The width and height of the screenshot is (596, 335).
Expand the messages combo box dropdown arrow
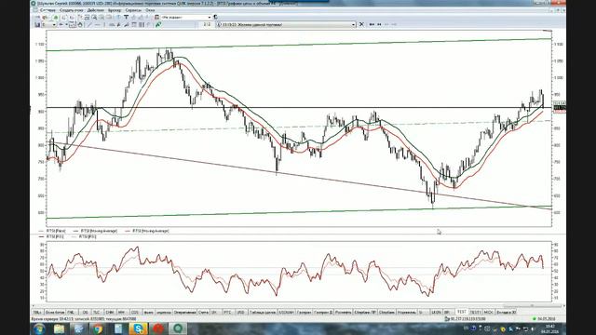tap(353, 24)
